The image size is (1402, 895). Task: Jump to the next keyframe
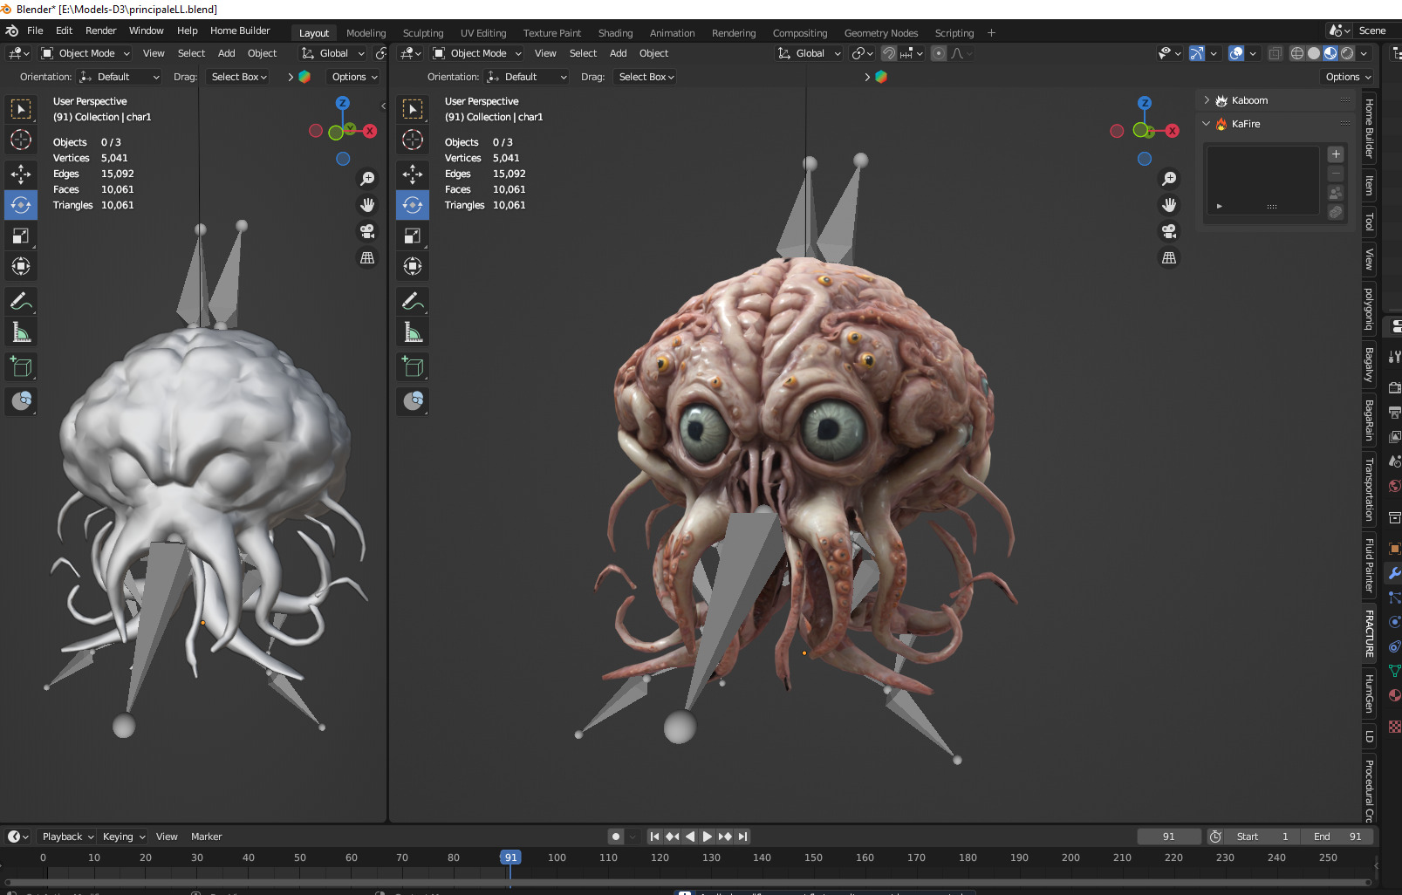tap(725, 837)
